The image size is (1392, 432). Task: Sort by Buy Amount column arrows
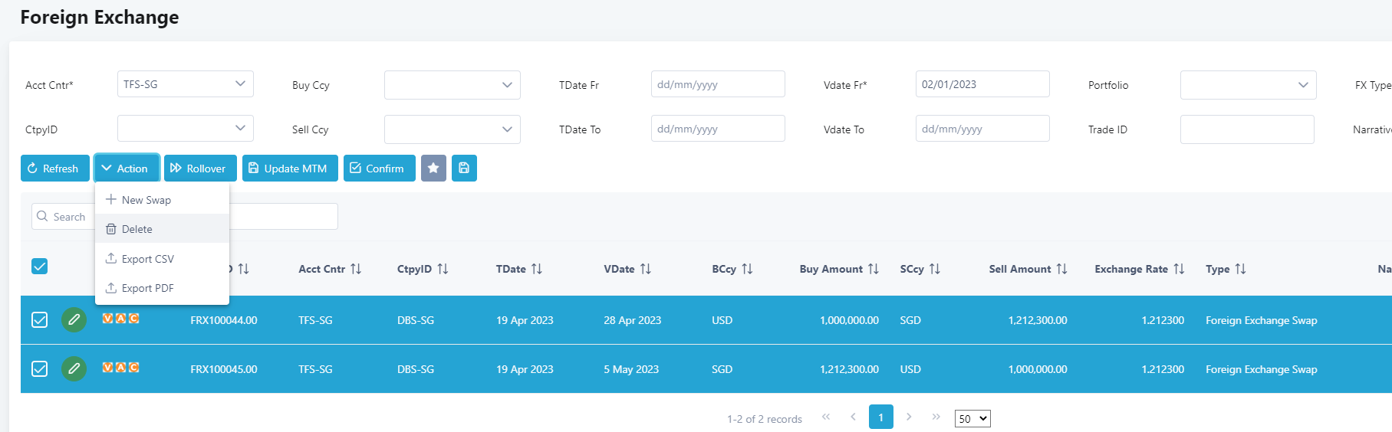pos(873,269)
